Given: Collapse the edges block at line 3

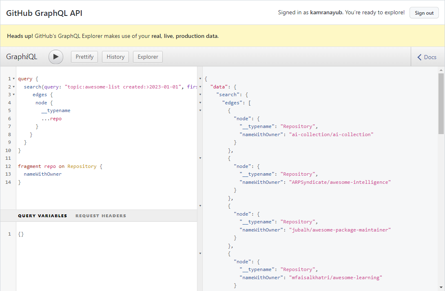Looking at the screenshot, I should click(x=13, y=95).
